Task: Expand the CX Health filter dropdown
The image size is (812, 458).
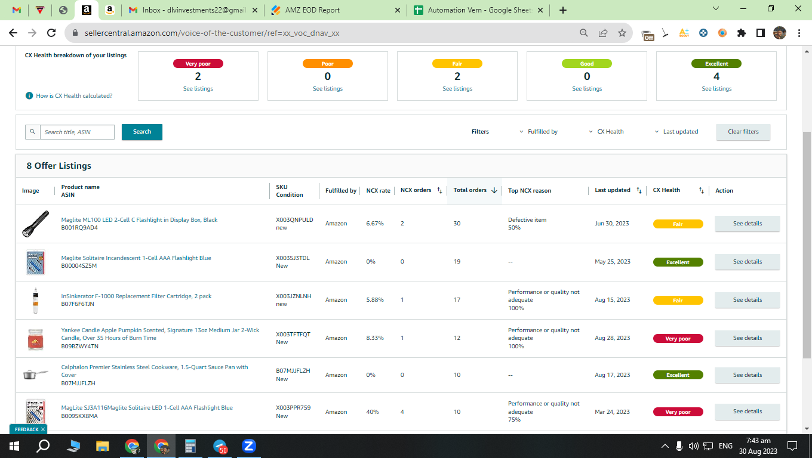Action: pos(607,132)
